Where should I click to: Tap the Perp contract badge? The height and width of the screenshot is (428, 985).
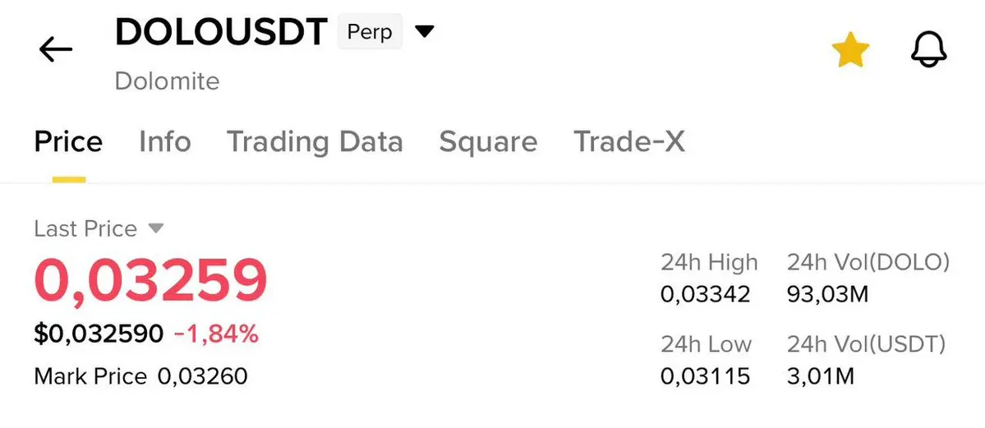(369, 33)
